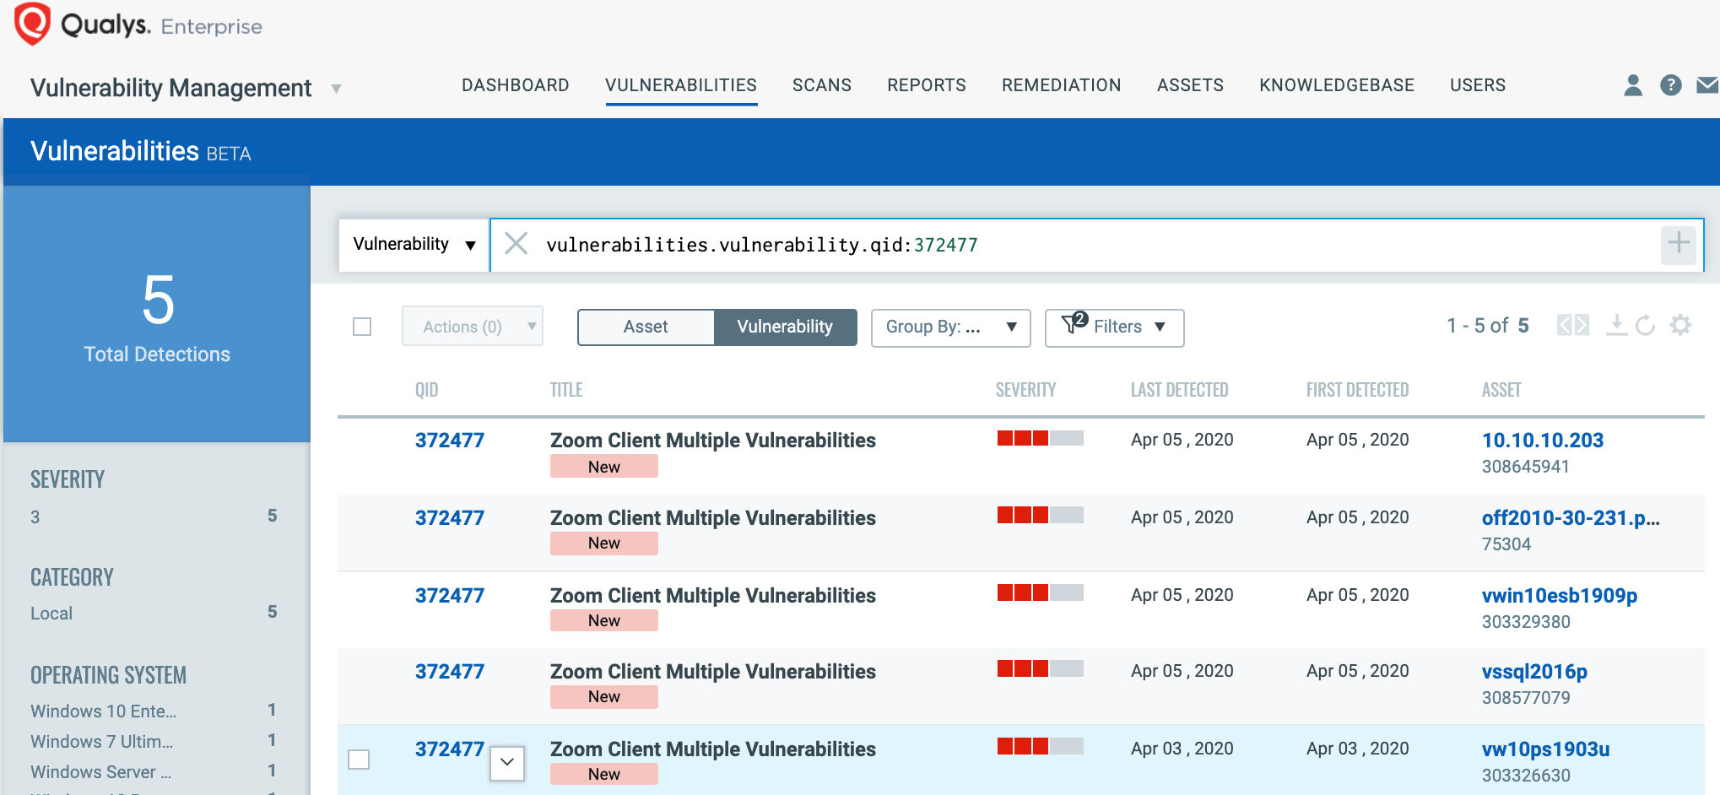Viewport: 1720px width, 795px height.
Task: Sort by the SEVERITY column header
Action: click(x=1025, y=390)
